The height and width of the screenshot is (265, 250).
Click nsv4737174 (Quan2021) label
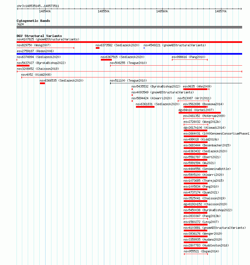tap(201, 192)
